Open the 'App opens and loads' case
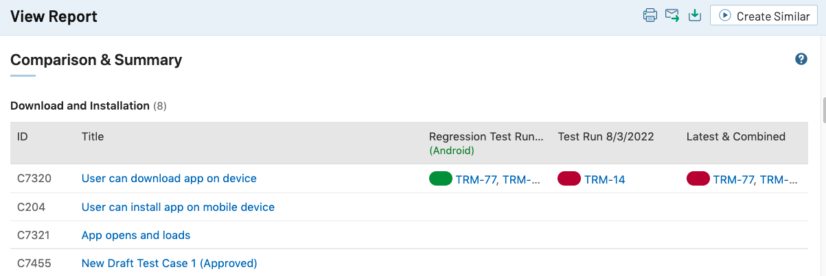Viewport: 826px width, 276px height. point(136,235)
